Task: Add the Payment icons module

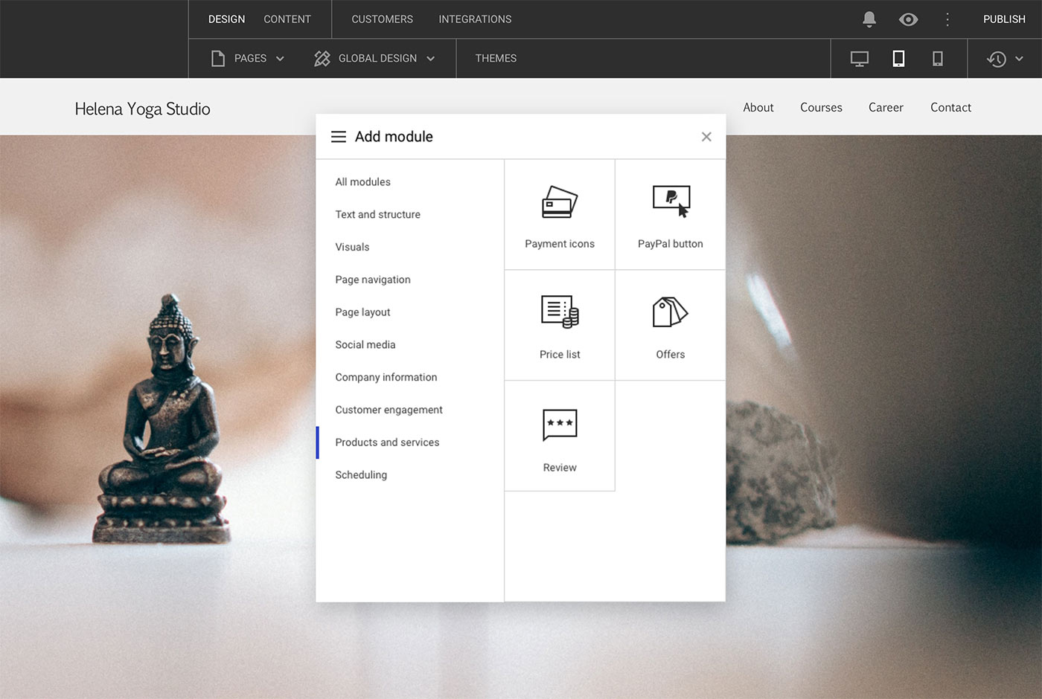Action: coord(560,215)
